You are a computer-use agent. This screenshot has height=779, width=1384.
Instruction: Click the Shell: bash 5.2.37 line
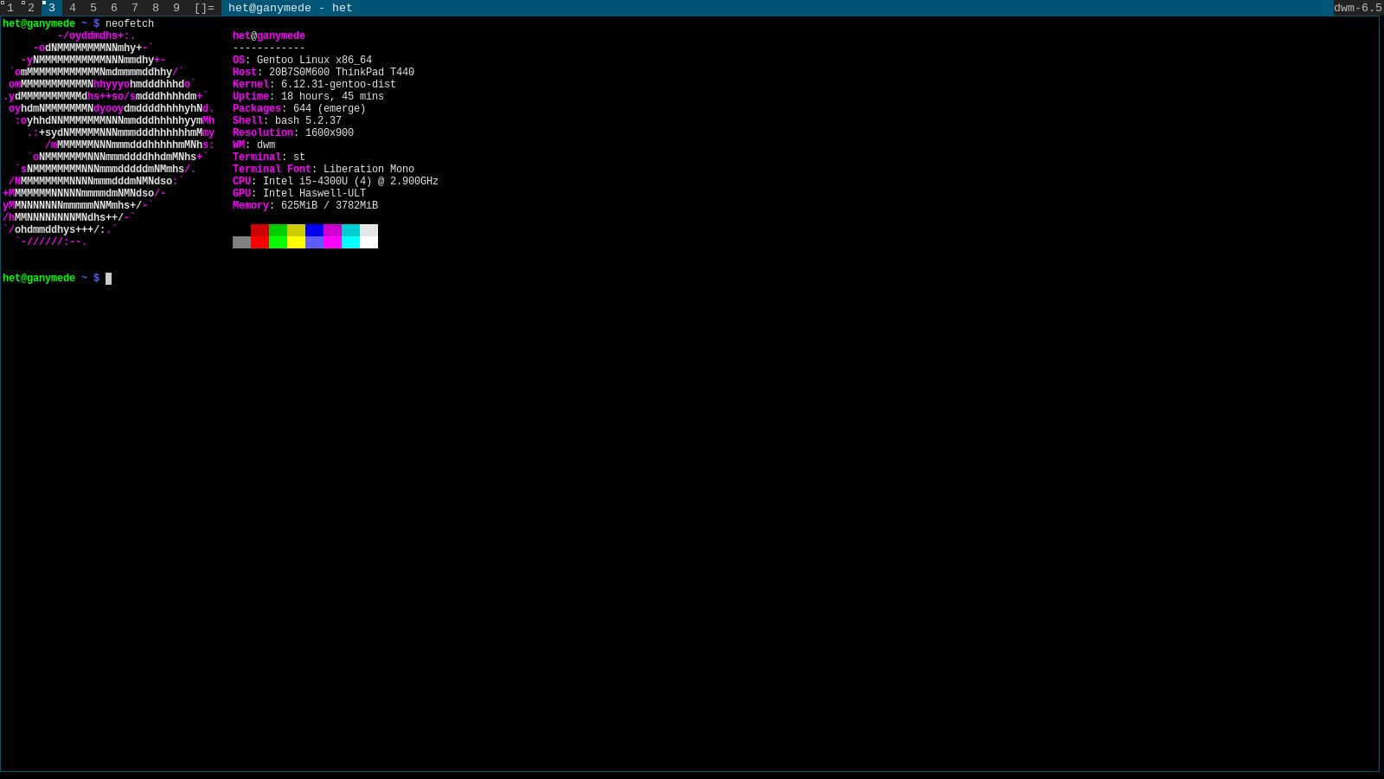287,121
